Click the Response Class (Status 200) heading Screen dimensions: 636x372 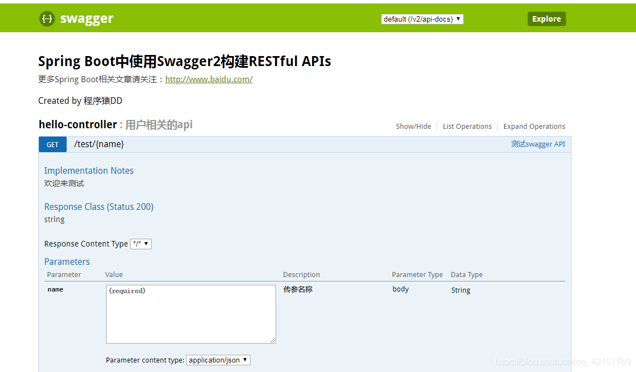tap(98, 206)
